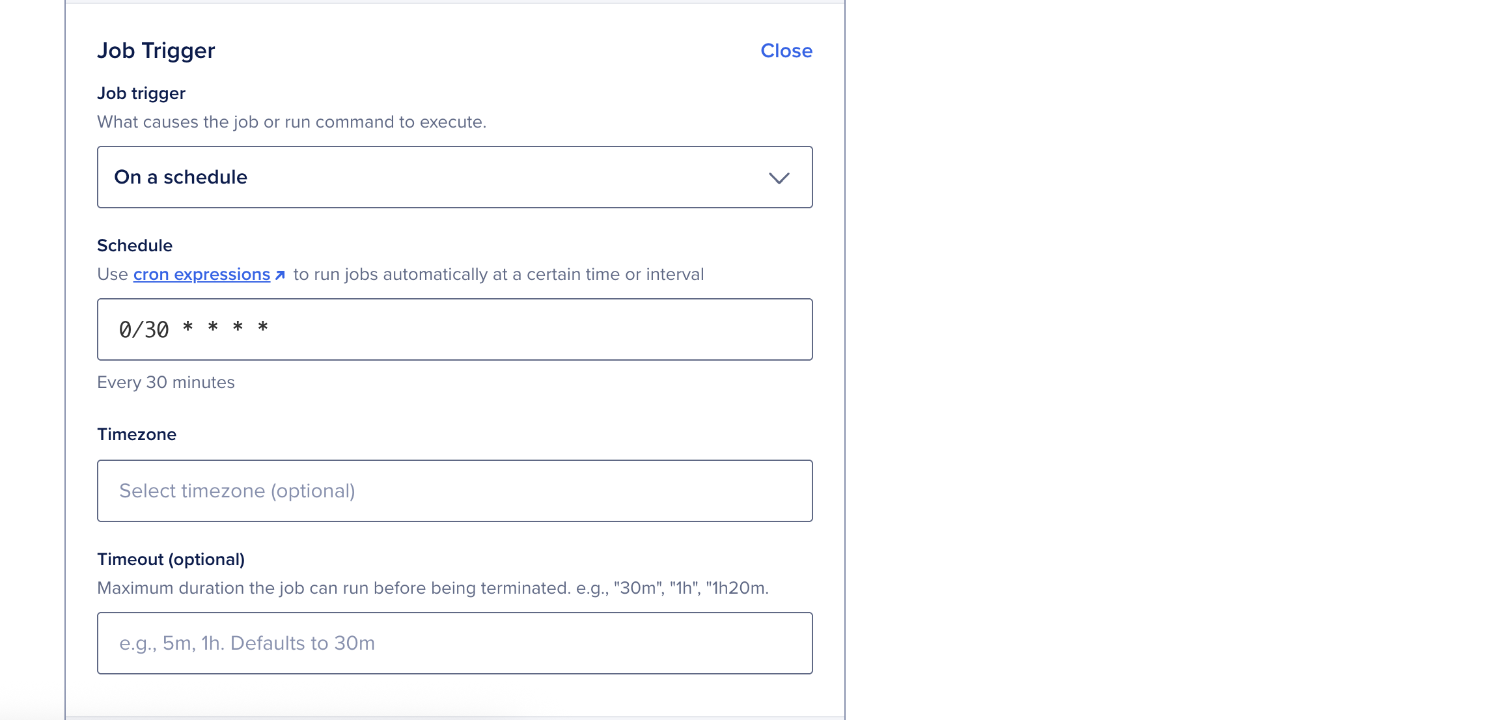Click the Job Trigger heading
The height and width of the screenshot is (720, 1496).
[156, 50]
